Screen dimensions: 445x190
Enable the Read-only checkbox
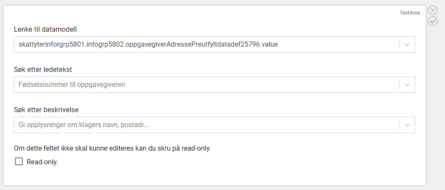[19, 162]
